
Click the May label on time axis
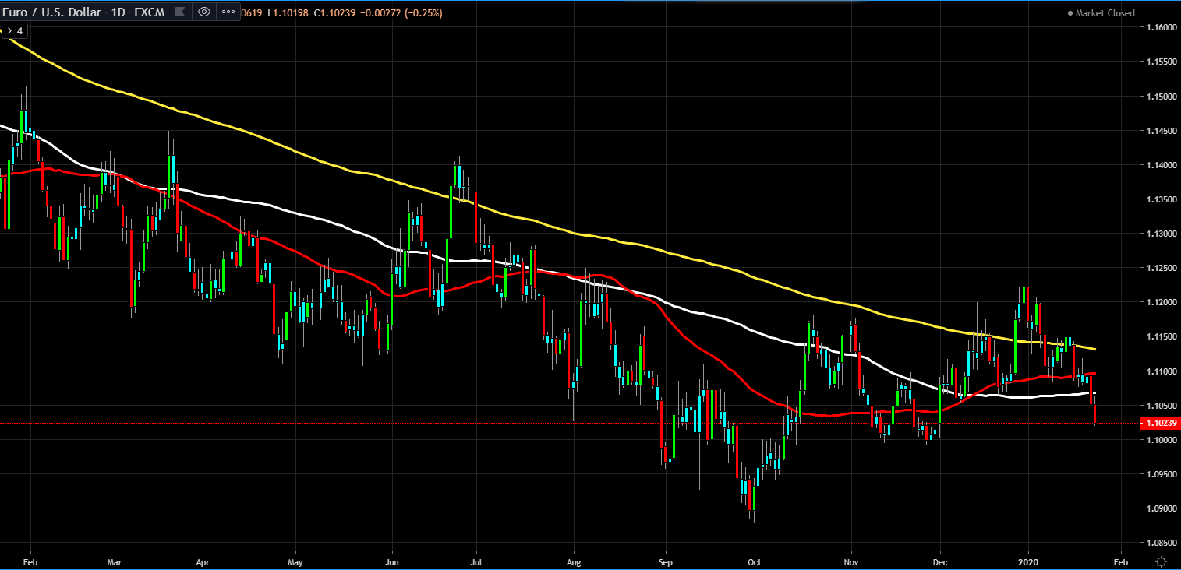point(294,561)
